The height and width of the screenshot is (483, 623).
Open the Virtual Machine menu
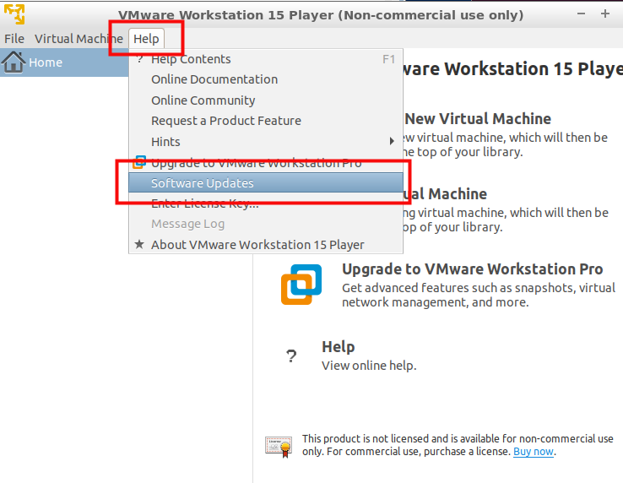[x=79, y=39]
